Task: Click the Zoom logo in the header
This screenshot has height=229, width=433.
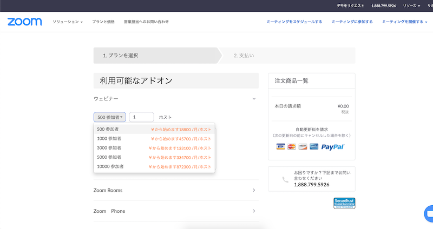Action: tap(24, 22)
